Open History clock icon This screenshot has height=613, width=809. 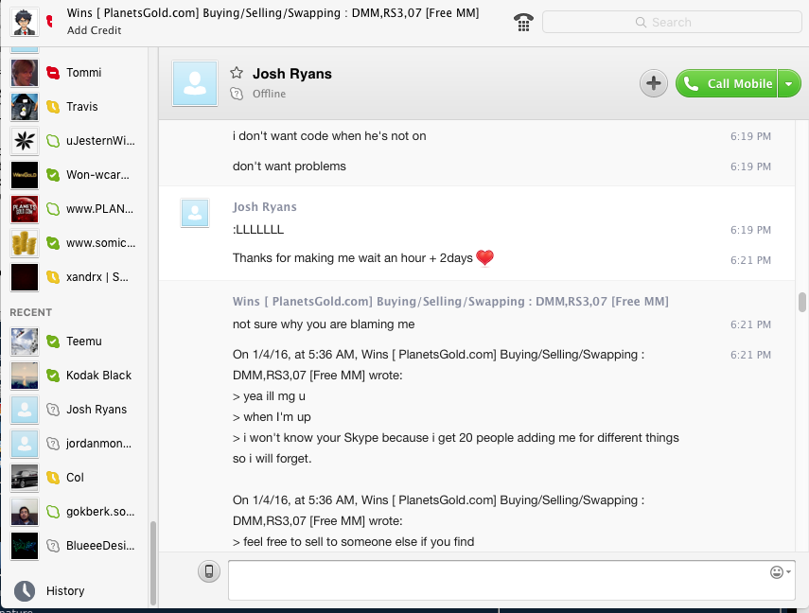(x=25, y=591)
